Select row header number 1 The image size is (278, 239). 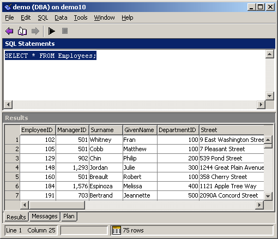click(12, 140)
